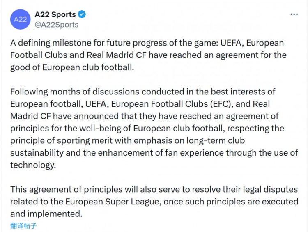The height and width of the screenshot is (232, 308).
Task: Click the phrase "Following months of discussions"
Action: click(x=66, y=91)
